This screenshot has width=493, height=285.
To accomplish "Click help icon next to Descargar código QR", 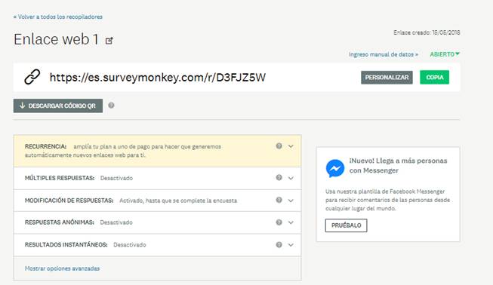I will 111,106.
